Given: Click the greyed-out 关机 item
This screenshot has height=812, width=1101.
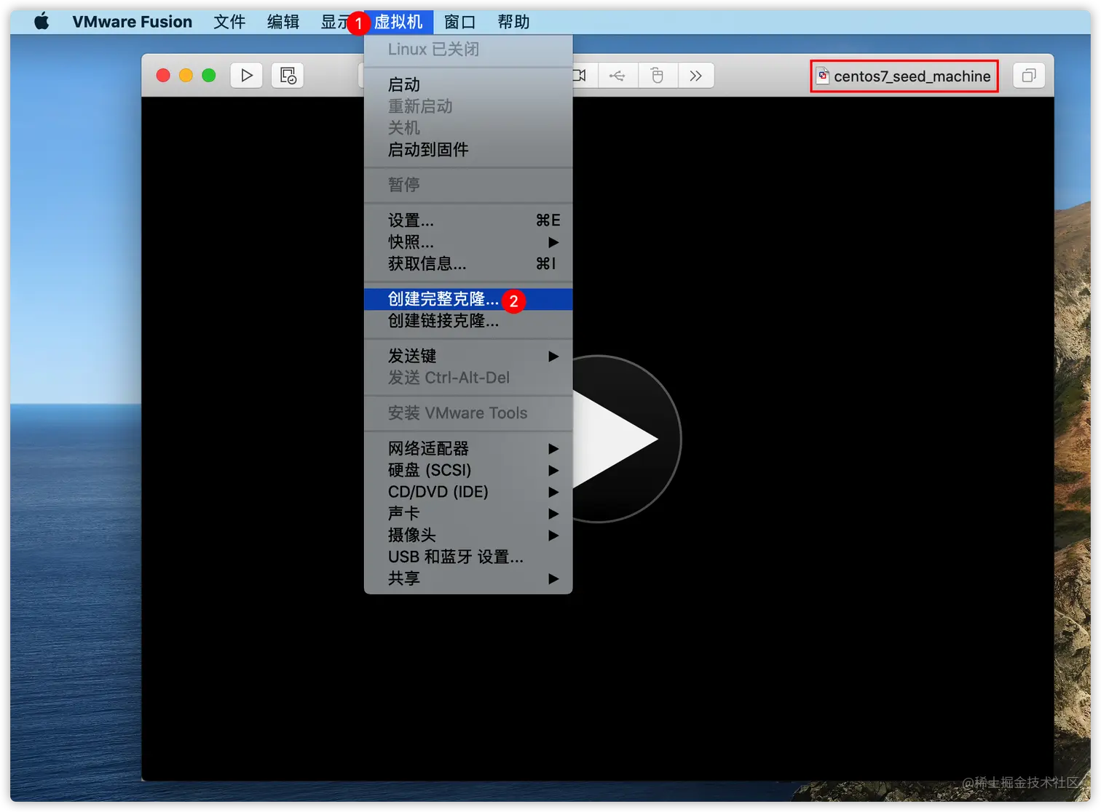Looking at the screenshot, I should (x=468, y=128).
